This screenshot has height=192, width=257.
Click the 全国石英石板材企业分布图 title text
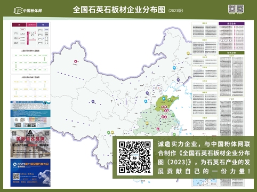(x=119, y=10)
